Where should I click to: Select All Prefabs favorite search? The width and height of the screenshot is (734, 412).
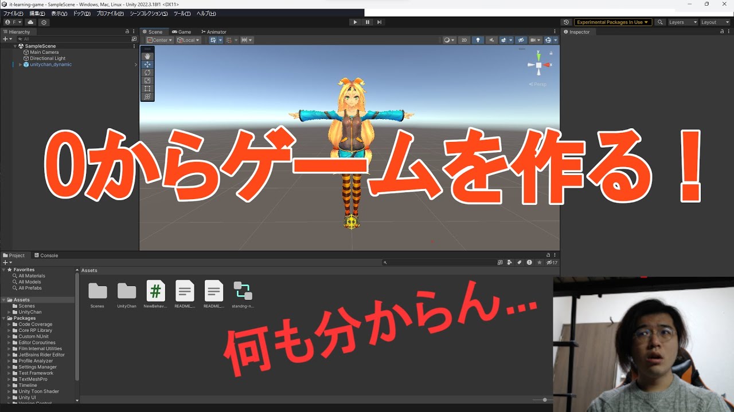pos(30,288)
